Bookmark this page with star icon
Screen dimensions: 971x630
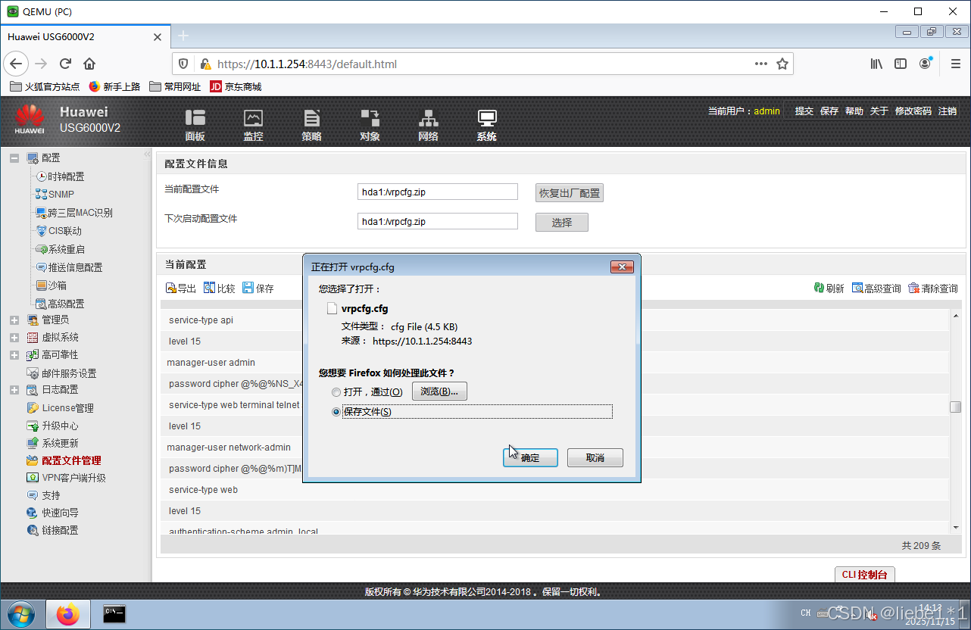click(782, 64)
